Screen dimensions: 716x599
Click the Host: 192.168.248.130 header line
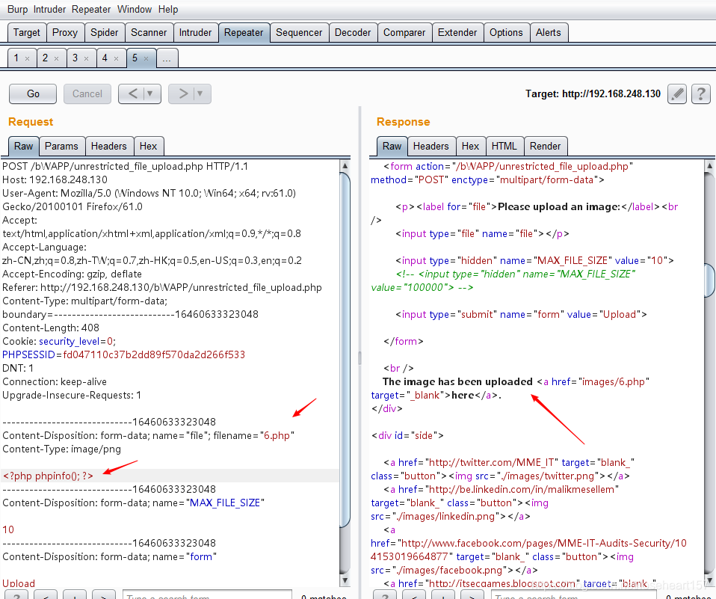[x=55, y=179]
